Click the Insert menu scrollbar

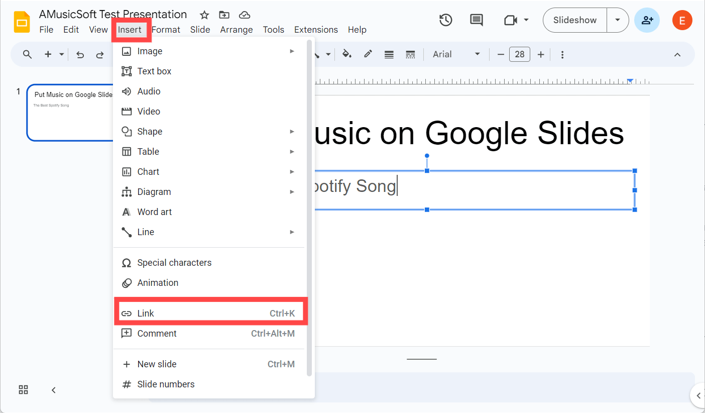309,208
